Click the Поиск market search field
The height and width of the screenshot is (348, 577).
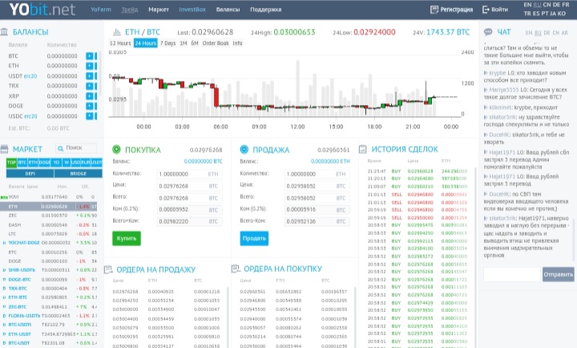coord(76,148)
